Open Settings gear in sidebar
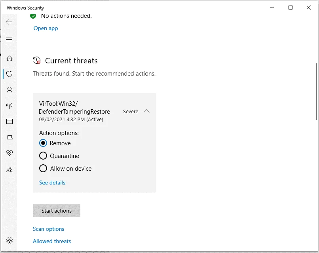 point(9,240)
